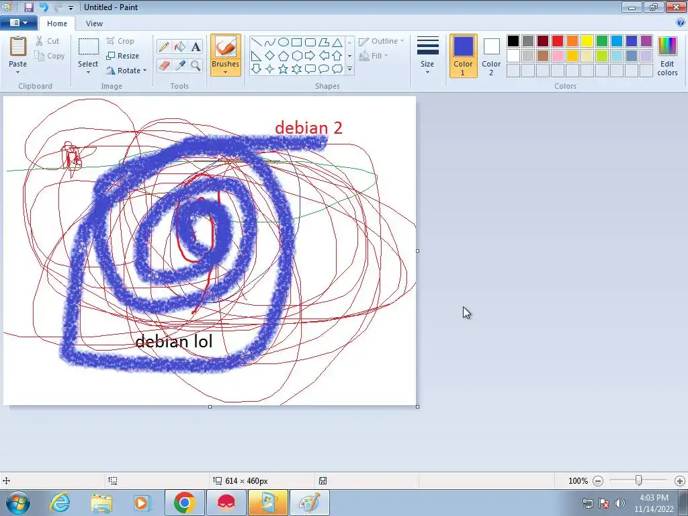Open Internet Explorer from taskbar

(60, 503)
